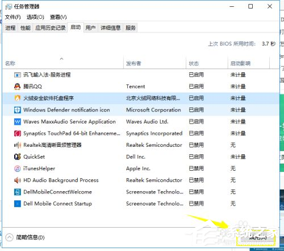Click the 火绒安全软件托盘程序 shield icon

18,98
